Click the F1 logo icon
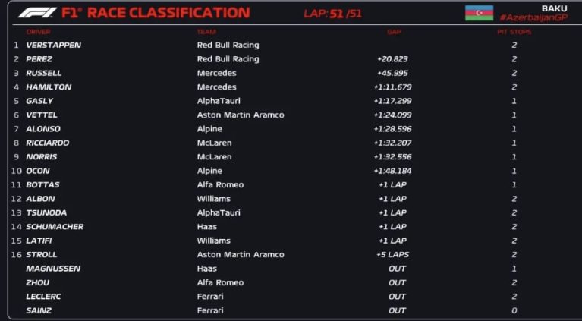The height and width of the screenshot is (321, 582). pyautogui.click(x=37, y=13)
